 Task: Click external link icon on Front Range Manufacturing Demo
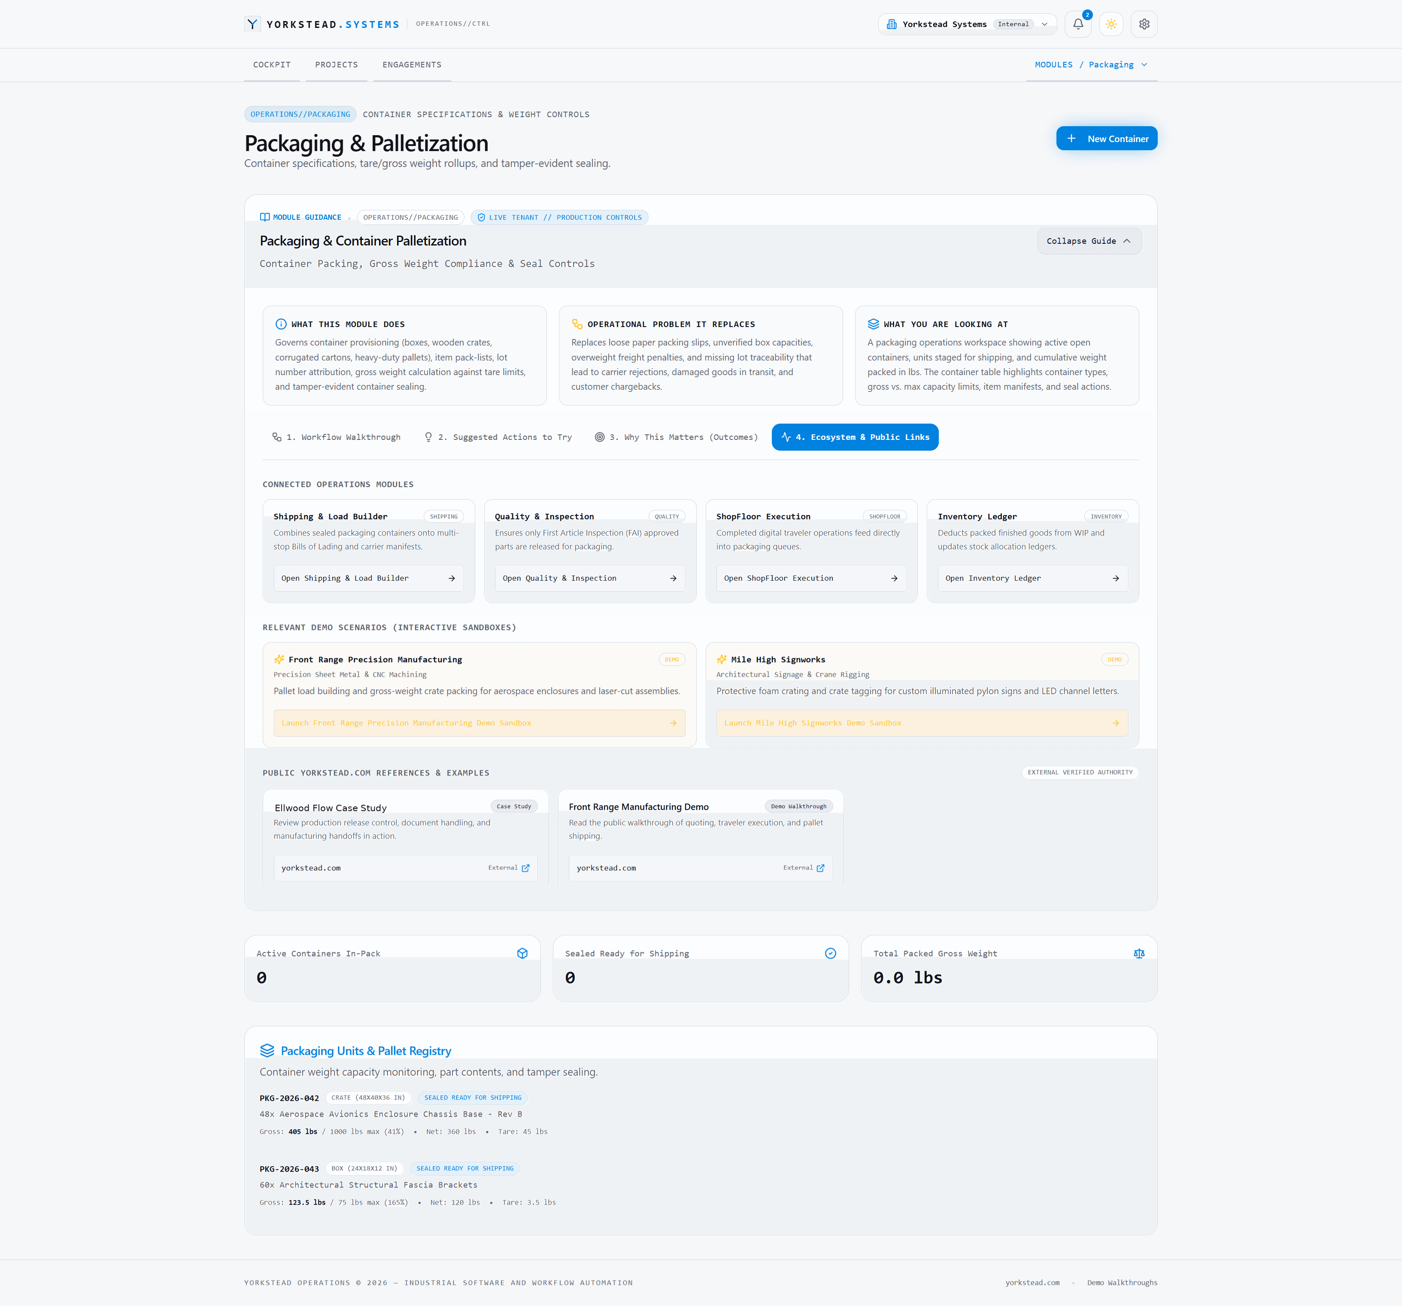(820, 868)
